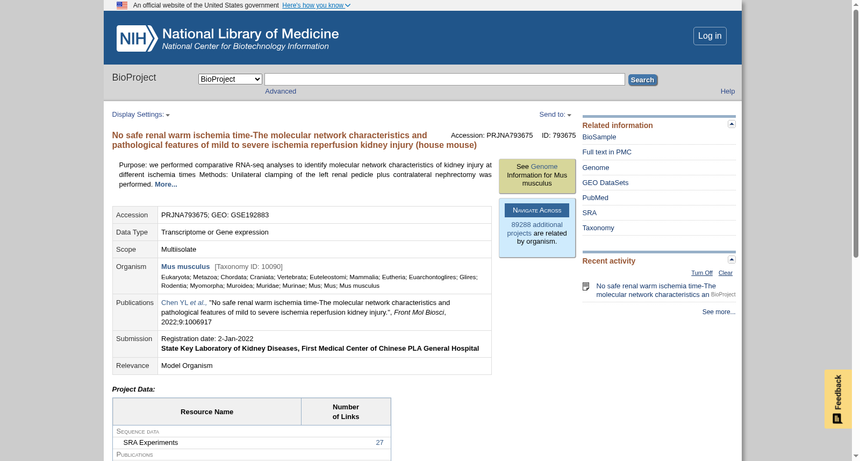Open Taxonomy related link

click(x=598, y=228)
